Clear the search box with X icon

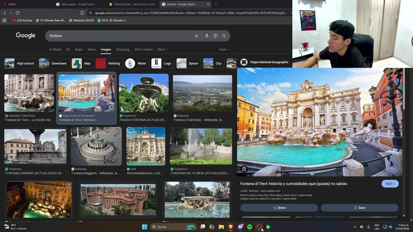(x=196, y=36)
